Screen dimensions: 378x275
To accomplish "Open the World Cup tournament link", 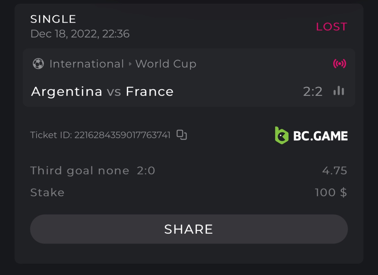I will 166,64.
